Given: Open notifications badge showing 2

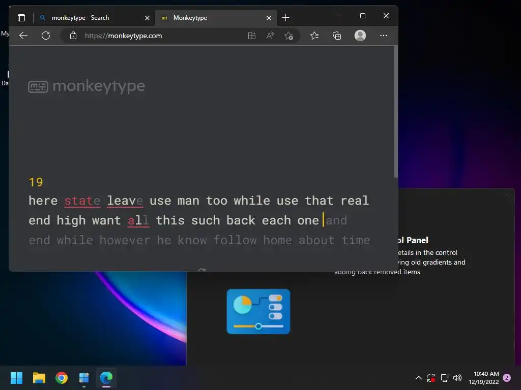Looking at the screenshot, I should [507, 378].
